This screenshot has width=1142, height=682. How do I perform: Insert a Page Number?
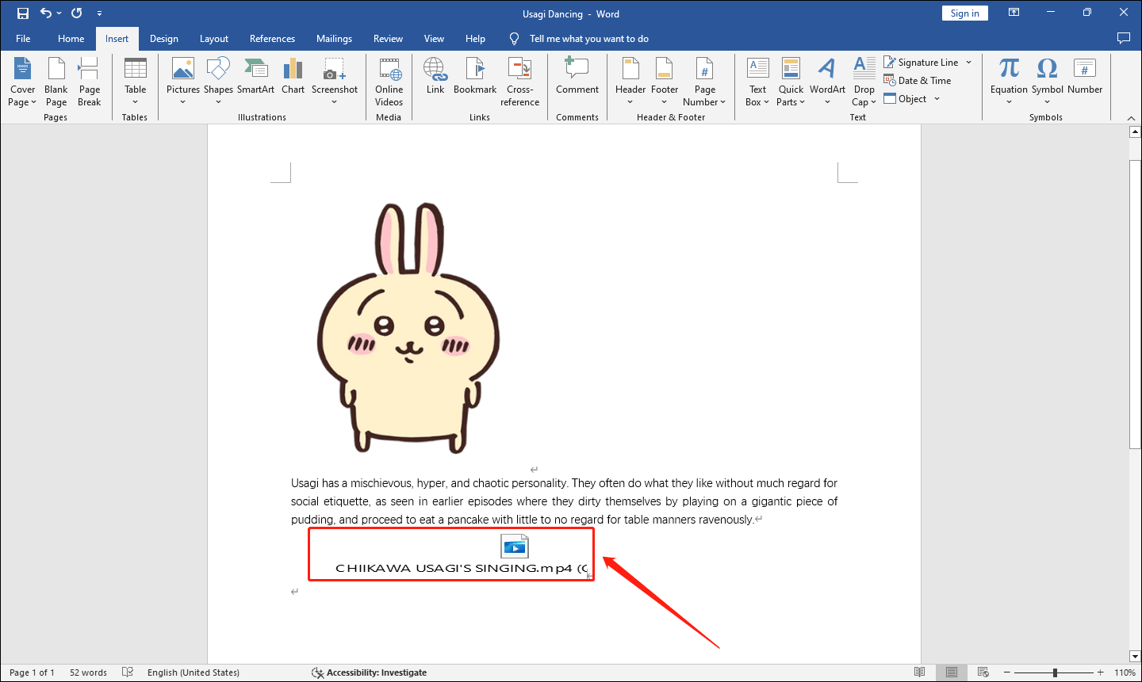(x=704, y=81)
